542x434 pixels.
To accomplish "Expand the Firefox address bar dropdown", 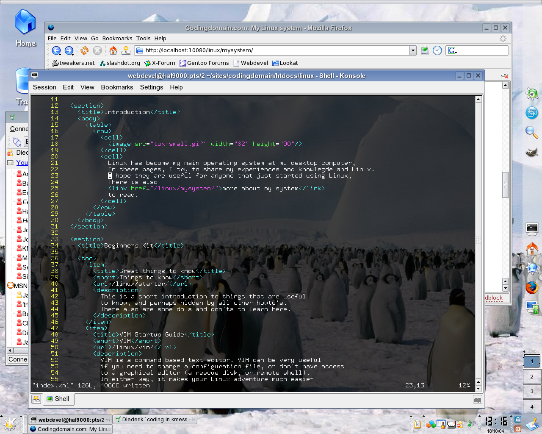I will tap(413, 50).
